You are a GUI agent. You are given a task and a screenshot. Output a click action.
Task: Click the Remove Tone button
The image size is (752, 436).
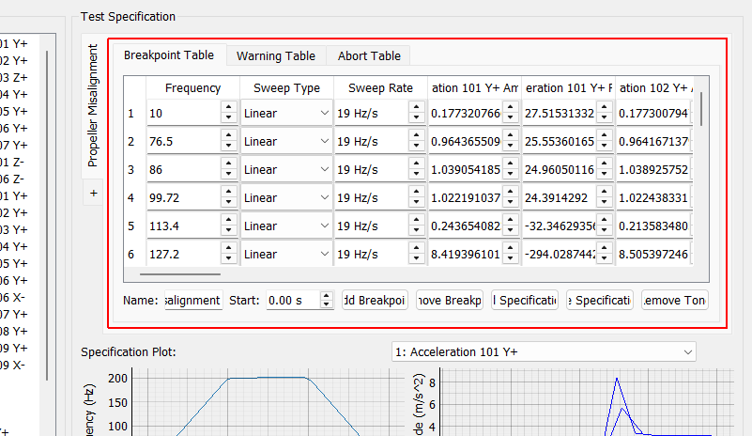click(x=675, y=300)
